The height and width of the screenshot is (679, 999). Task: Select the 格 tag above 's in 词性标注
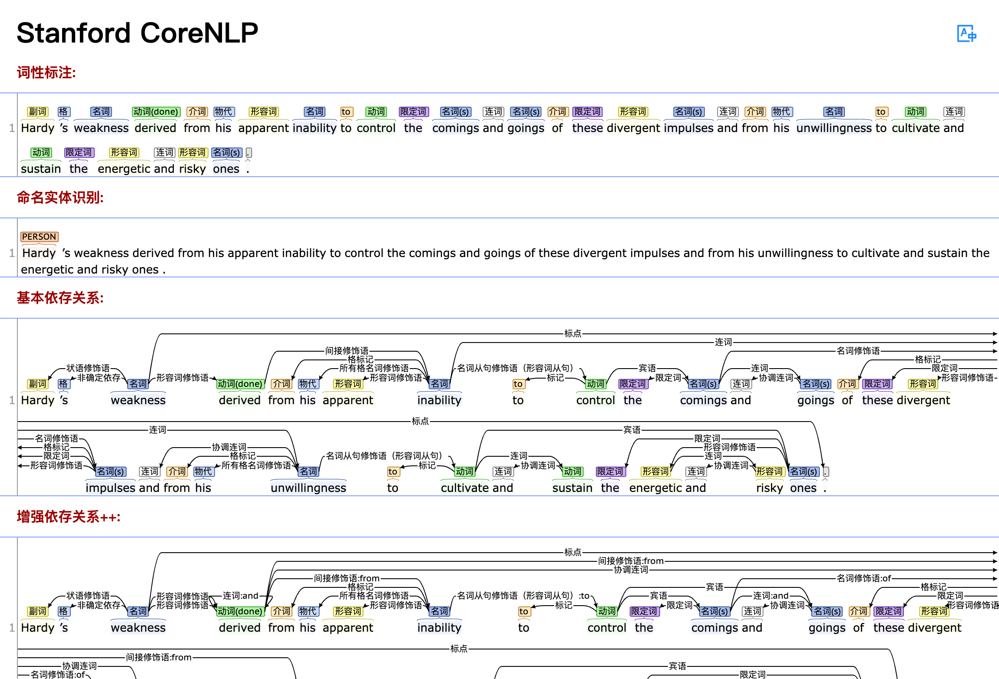63,112
